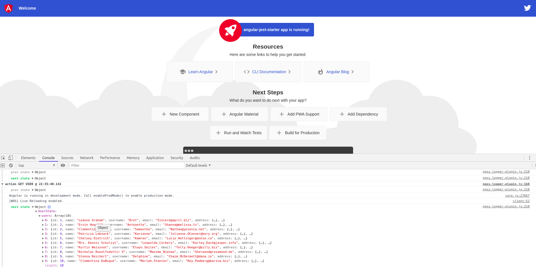This screenshot has height=267, width=536.
Task: Click the inspect element picker icon
Action: (x=3, y=158)
